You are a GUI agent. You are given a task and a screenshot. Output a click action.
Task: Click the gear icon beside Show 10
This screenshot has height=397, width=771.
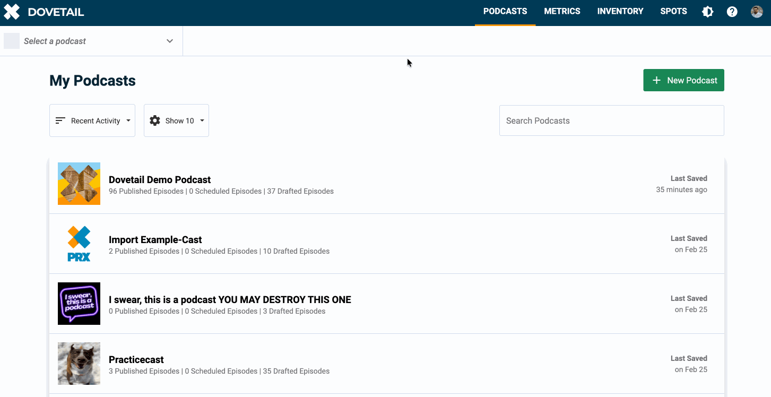[x=155, y=120]
